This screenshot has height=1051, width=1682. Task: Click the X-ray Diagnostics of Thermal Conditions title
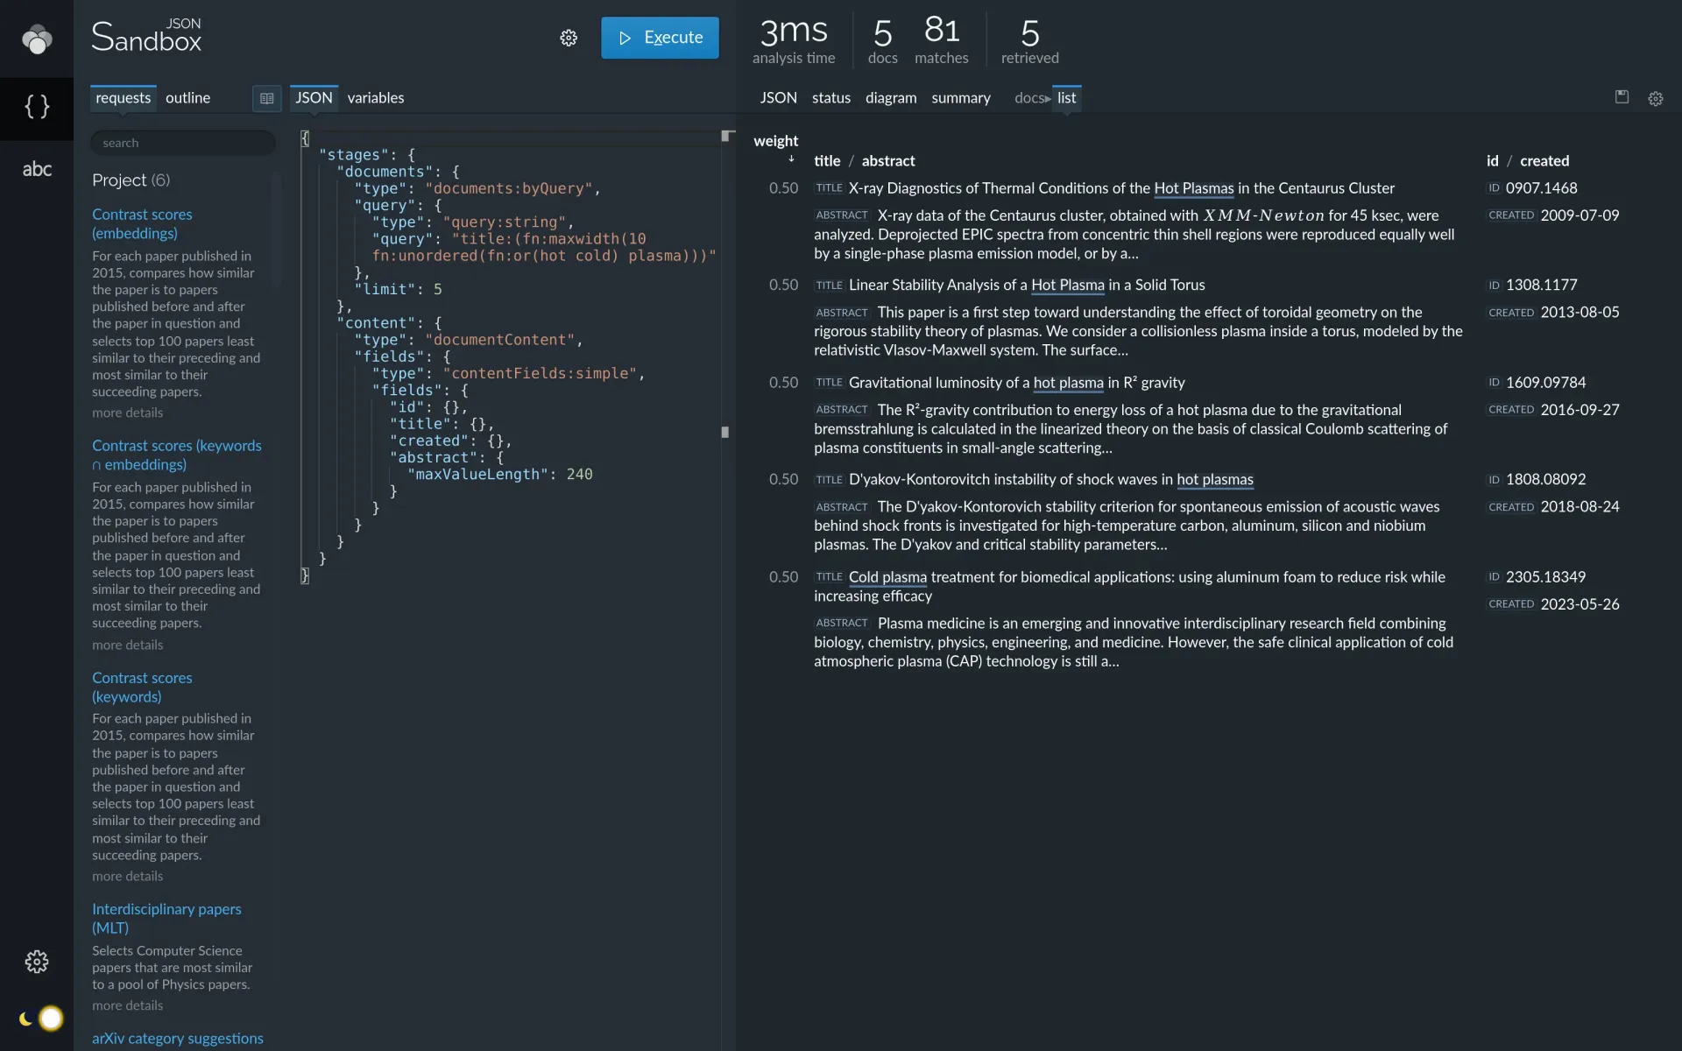1121,187
